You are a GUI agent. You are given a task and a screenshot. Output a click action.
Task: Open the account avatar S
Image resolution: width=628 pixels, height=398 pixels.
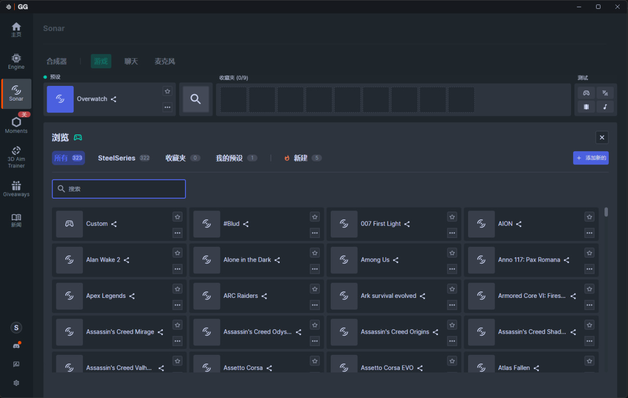tap(16, 328)
